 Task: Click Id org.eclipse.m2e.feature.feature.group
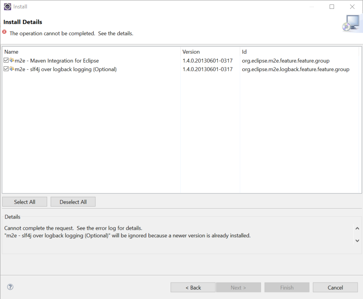[286, 61]
